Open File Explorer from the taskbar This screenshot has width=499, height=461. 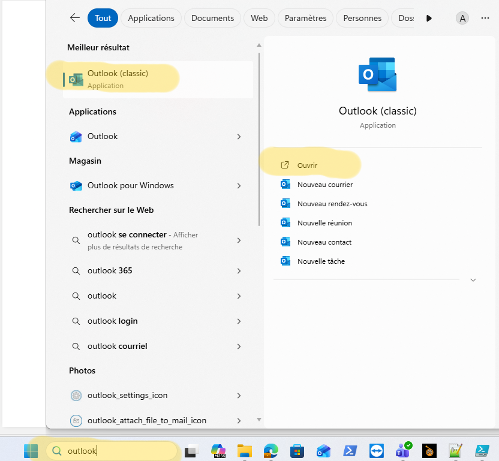[x=245, y=451]
